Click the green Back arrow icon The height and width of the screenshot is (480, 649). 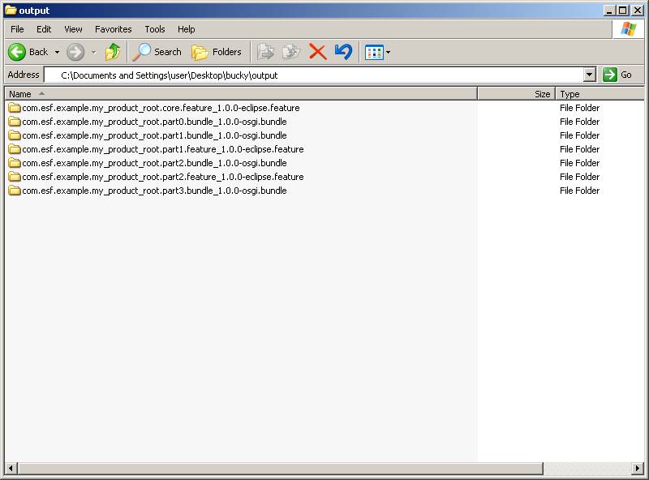(x=17, y=52)
